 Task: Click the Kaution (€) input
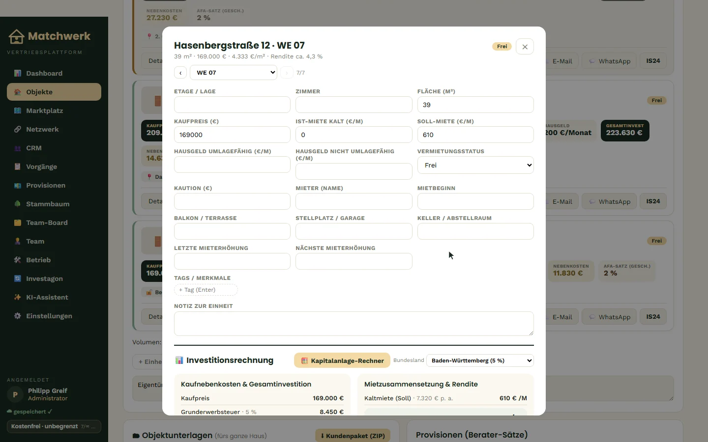tap(232, 201)
